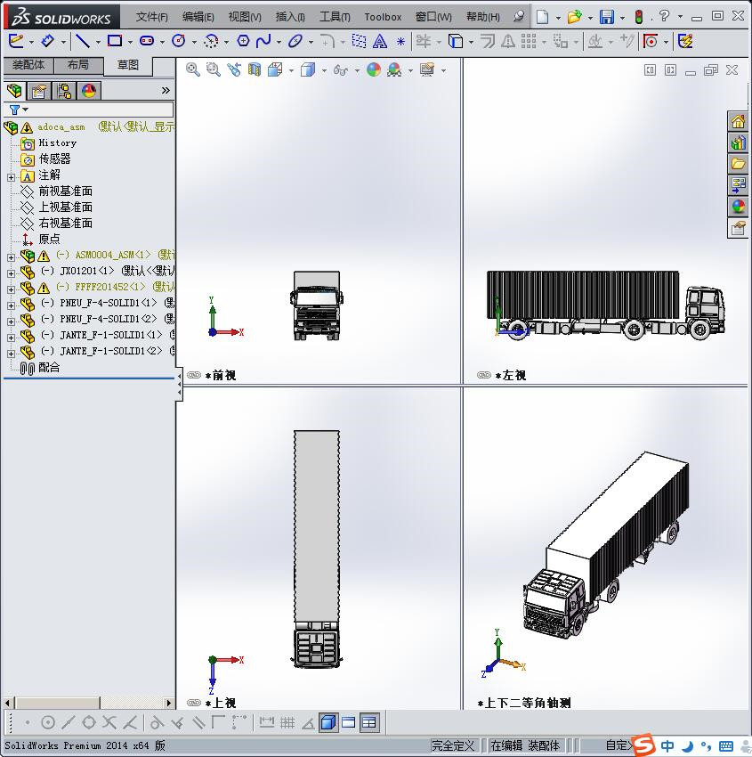Click Zoom to Area icon
The height and width of the screenshot is (757, 752).
coord(214,70)
